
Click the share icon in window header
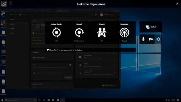[92, 15]
